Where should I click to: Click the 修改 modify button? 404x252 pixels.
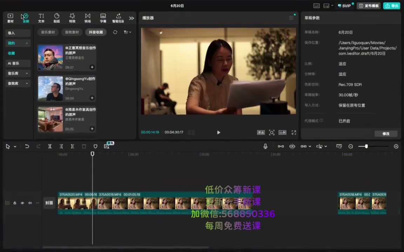pyautogui.click(x=386, y=134)
